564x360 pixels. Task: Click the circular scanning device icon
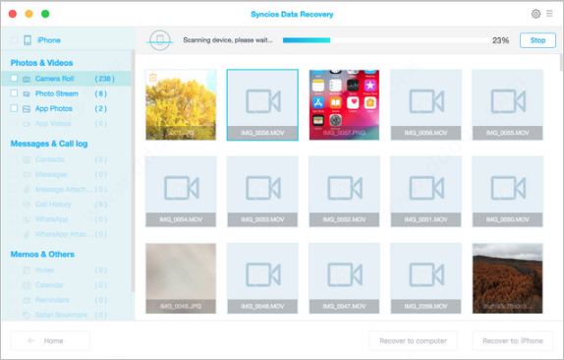tap(160, 40)
